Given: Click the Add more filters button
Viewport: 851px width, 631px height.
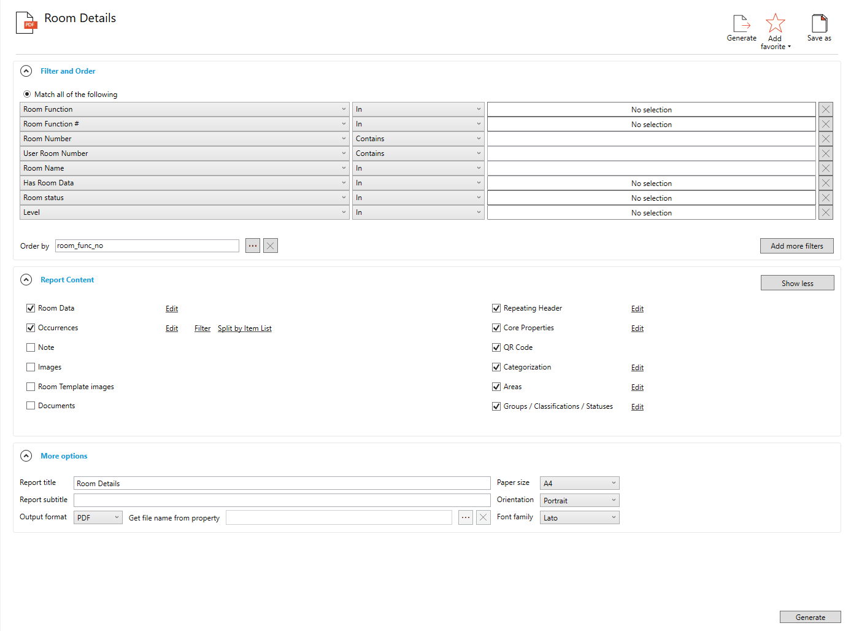Looking at the screenshot, I should [x=796, y=246].
